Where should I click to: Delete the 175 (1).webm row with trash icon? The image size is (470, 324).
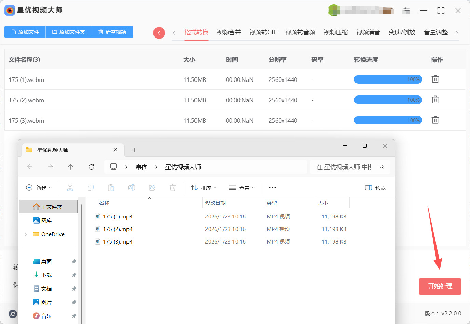435,79
